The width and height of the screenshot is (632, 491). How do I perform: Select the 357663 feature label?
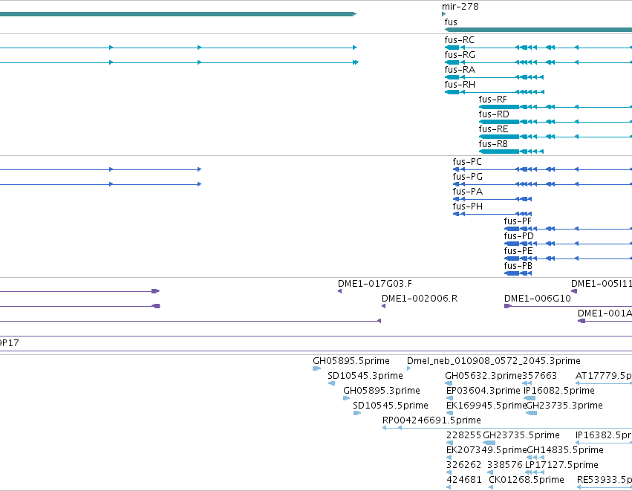click(x=539, y=376)
